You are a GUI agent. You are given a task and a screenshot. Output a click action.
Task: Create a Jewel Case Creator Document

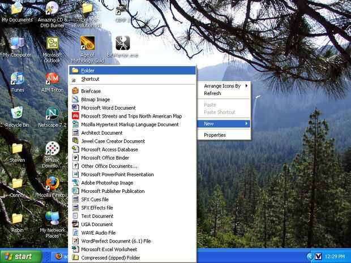[x=132, y=141]
